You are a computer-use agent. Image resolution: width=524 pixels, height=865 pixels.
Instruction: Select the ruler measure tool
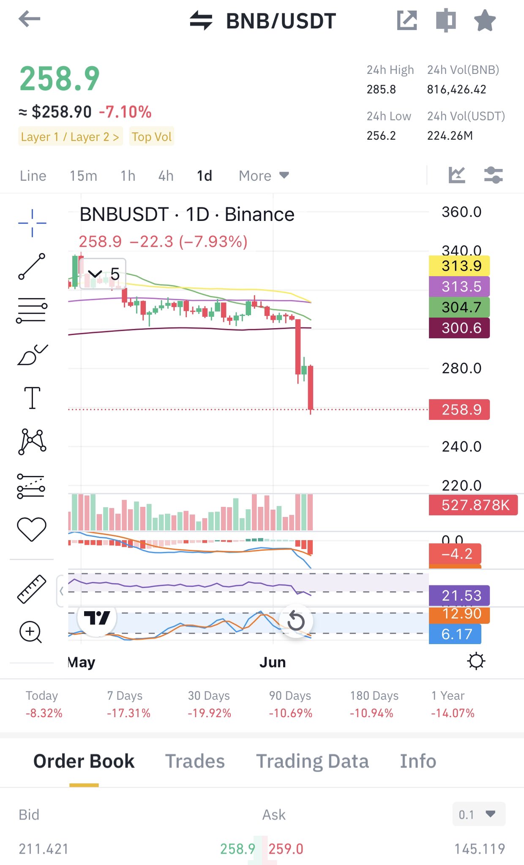coord(32,589)
